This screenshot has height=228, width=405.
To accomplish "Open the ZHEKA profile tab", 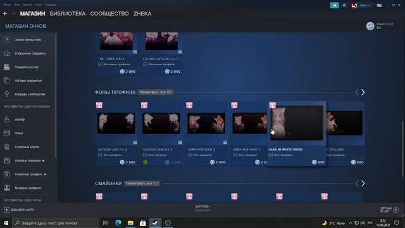I will (x=142, y=13).
